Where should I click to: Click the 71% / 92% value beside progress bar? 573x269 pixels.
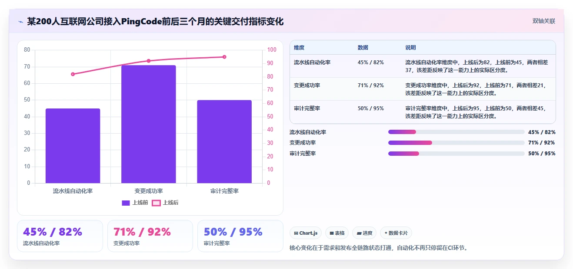[x=542, y=143]
